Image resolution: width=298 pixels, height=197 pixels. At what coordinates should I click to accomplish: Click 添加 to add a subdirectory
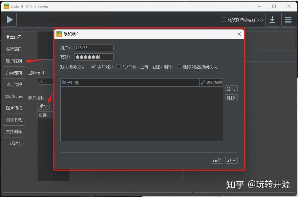pyautogui.click(x=231, y=89)
